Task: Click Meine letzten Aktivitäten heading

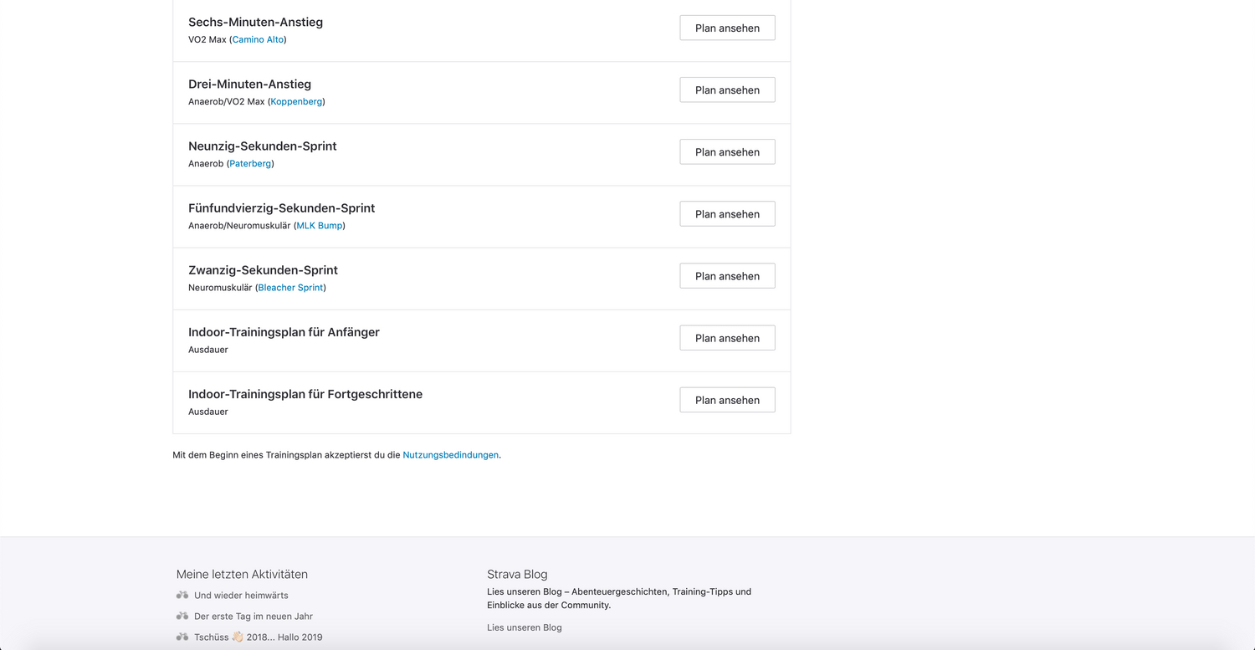Action: (242, 575)
